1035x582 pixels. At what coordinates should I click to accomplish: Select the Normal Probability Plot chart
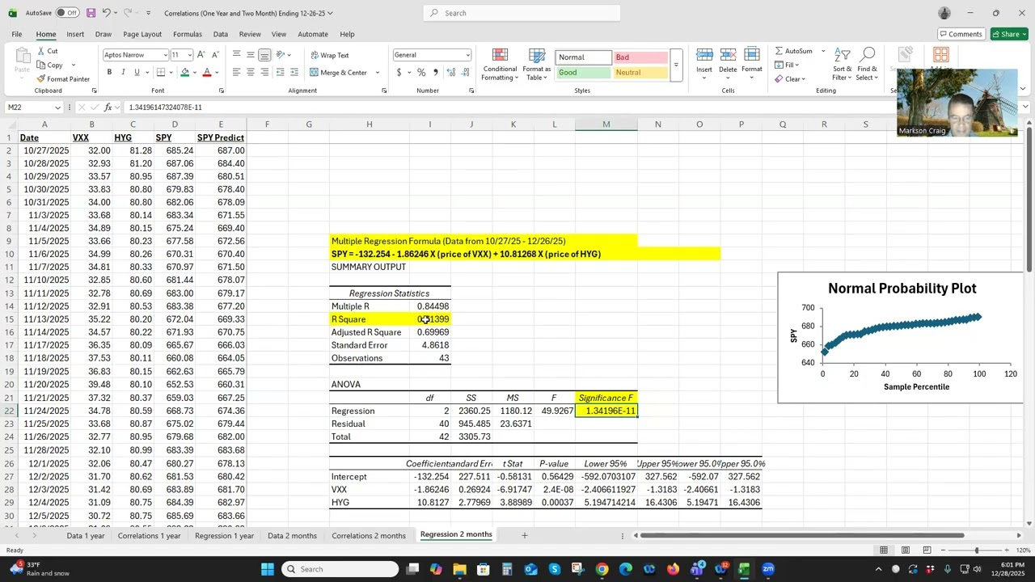click(x=899, y=338)
